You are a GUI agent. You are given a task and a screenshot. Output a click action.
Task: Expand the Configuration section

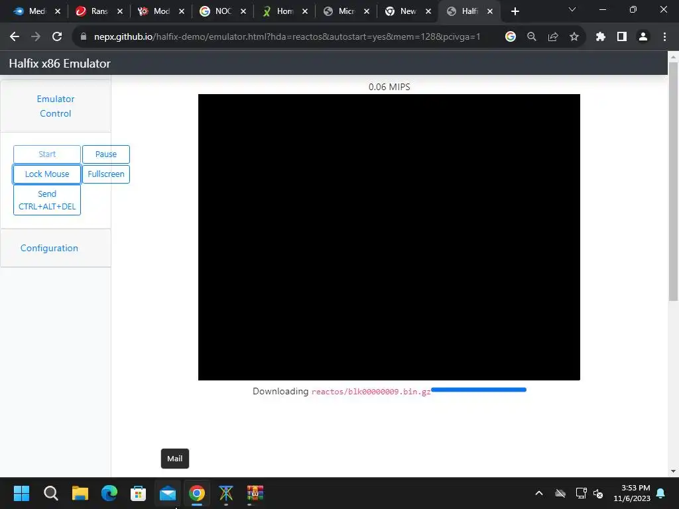(49, 248)
